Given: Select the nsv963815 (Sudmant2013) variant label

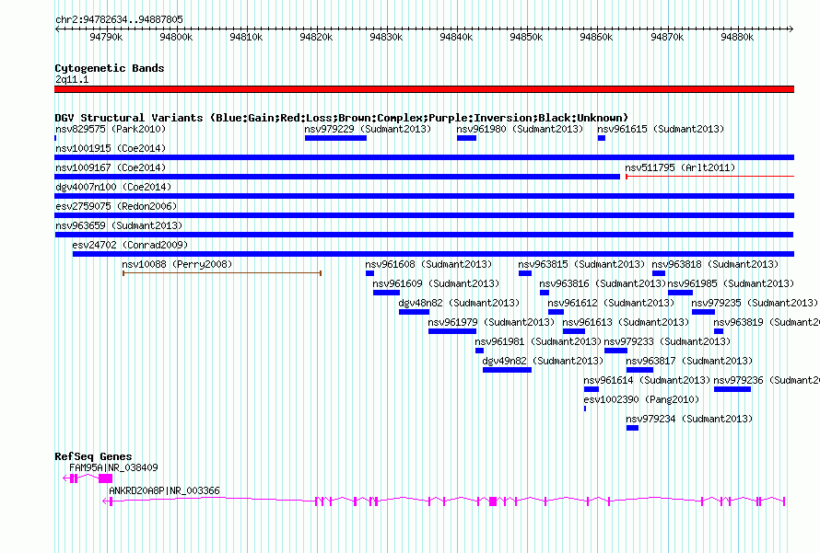Looking at the screenshot, I should [581, 264].
